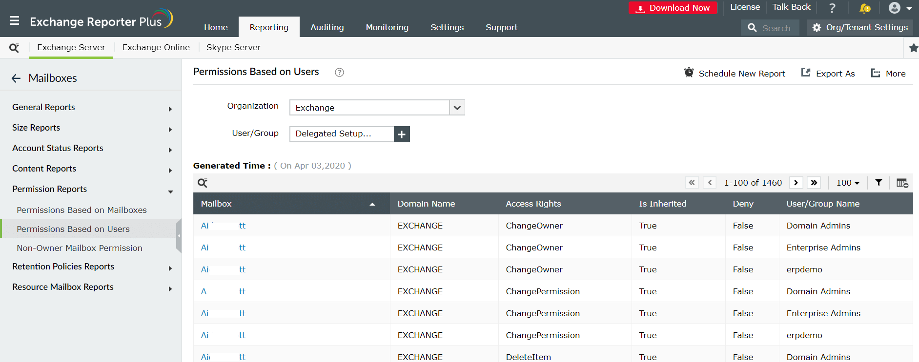Go to the first page of results
This screenshot has height=362, width=919.
pos(692,183)
